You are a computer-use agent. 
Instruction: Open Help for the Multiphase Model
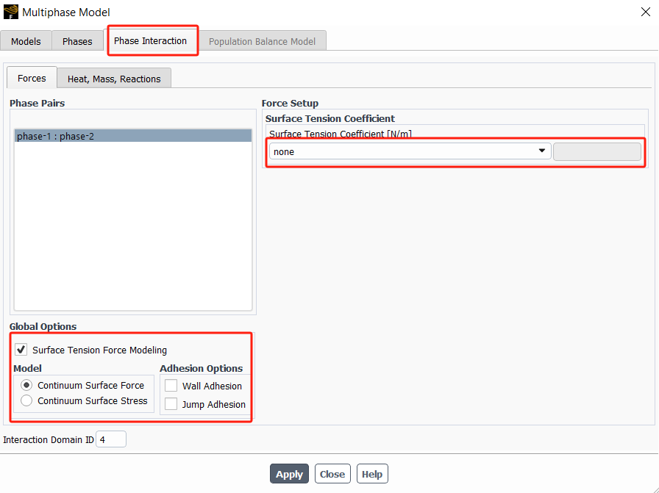click(x=371, y=474)
